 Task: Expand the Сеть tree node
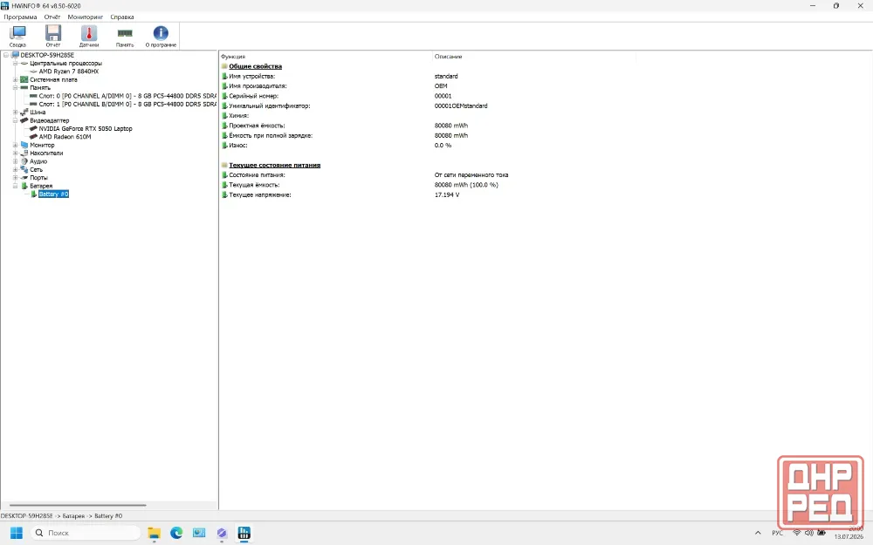click(x=16, y=170)
